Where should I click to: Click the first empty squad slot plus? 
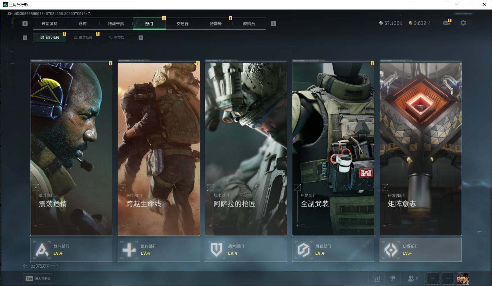tap(433, 279)
